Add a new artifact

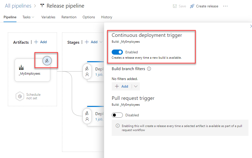click(41, 42)
